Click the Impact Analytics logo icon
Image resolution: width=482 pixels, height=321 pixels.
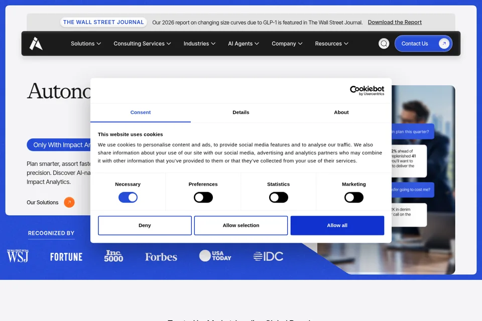(x=36, y=43)
